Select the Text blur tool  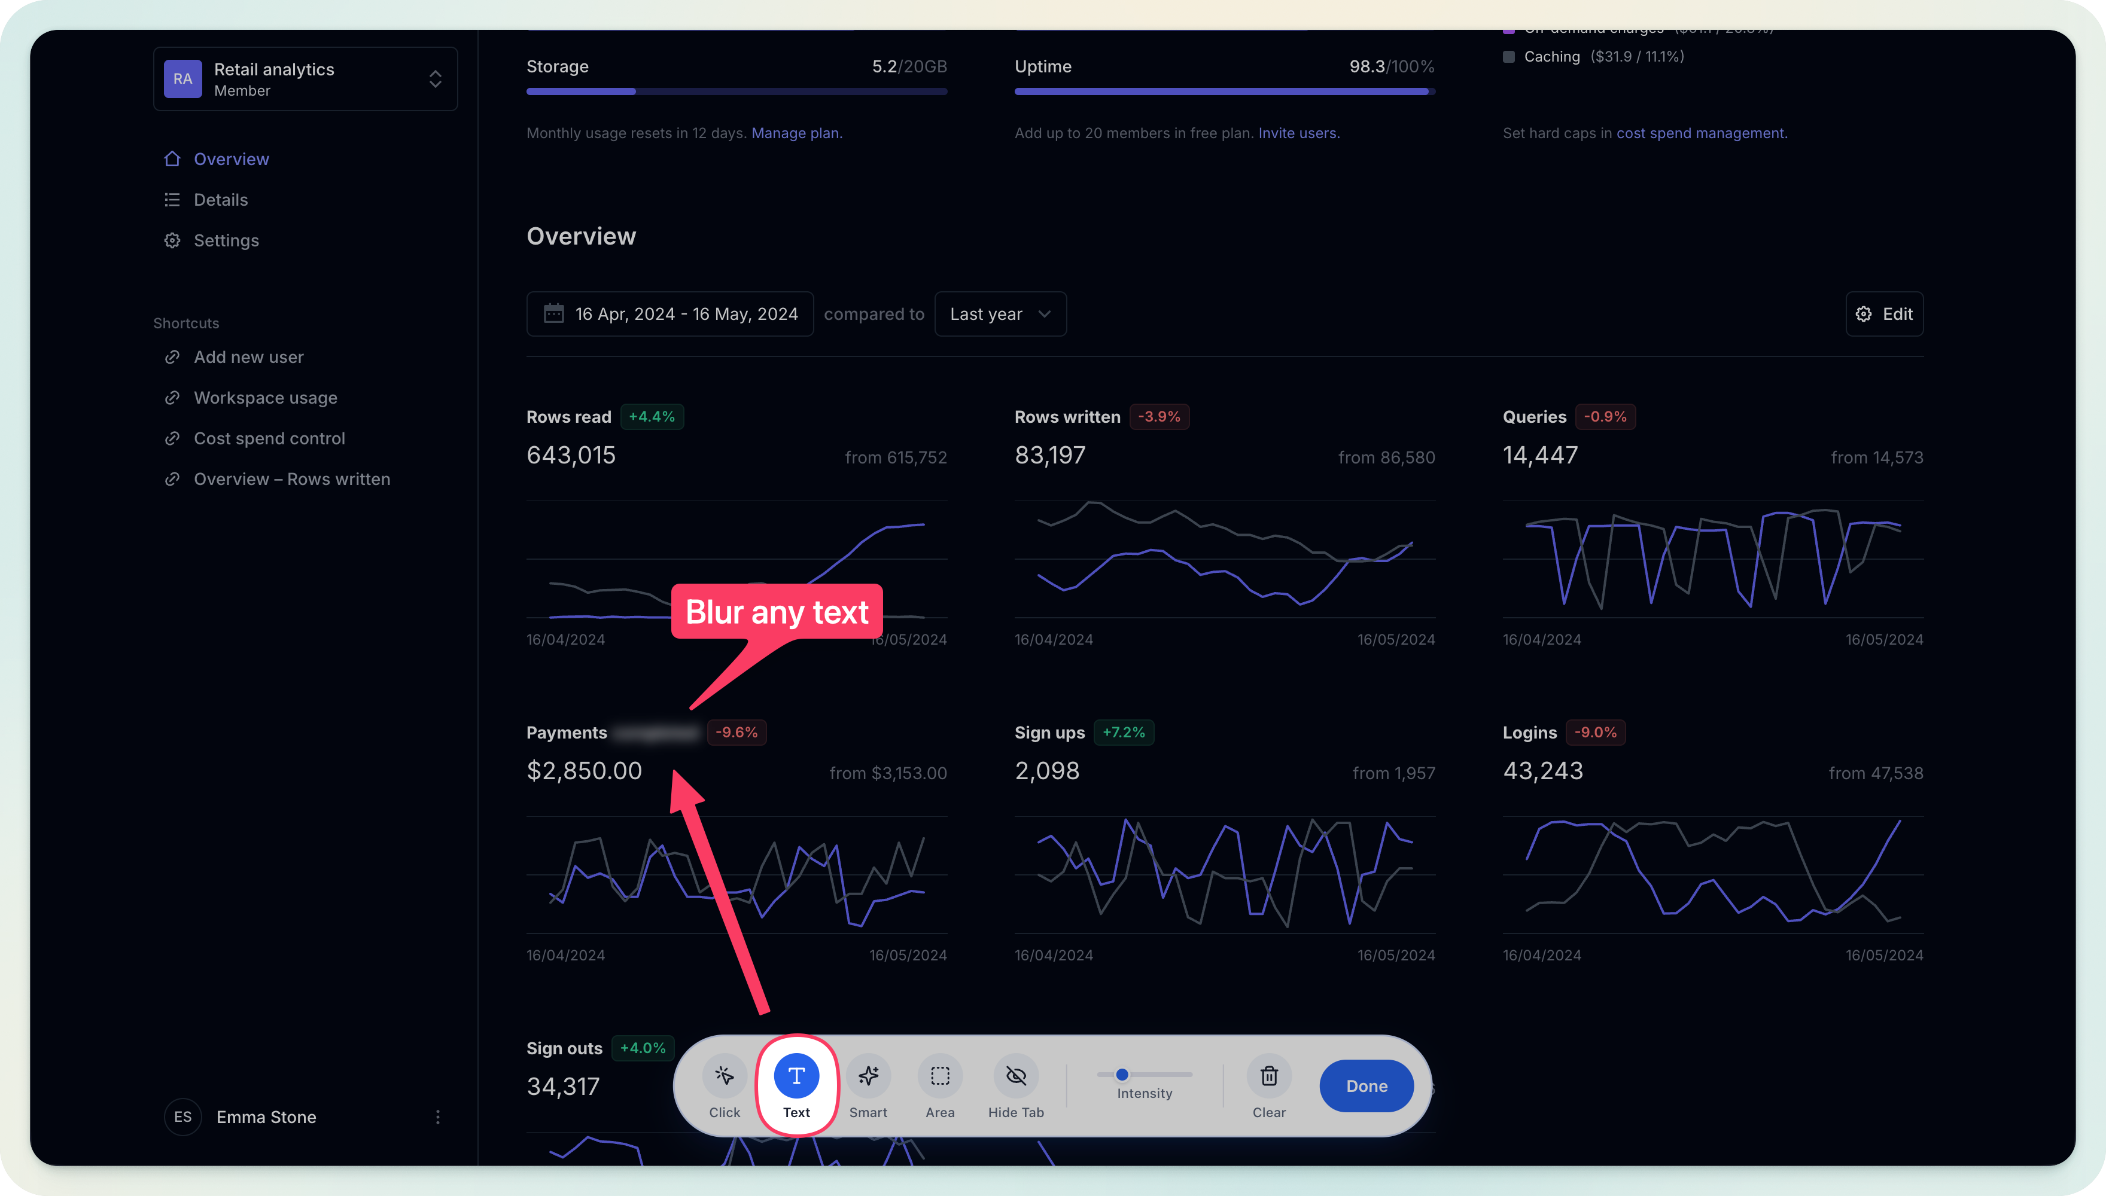(x=795, y=1076)
